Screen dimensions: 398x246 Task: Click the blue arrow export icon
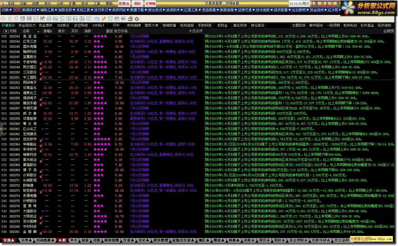coord(123,19)
